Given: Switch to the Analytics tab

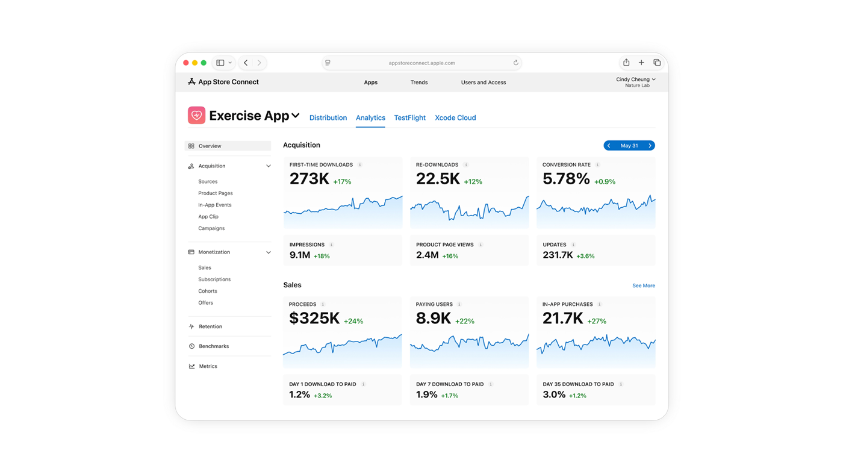Looking at the screenshot, I should coord(370,117).
